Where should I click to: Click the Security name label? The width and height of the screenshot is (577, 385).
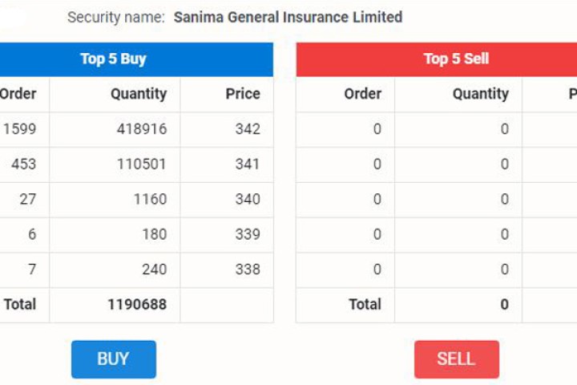point(116,17)
